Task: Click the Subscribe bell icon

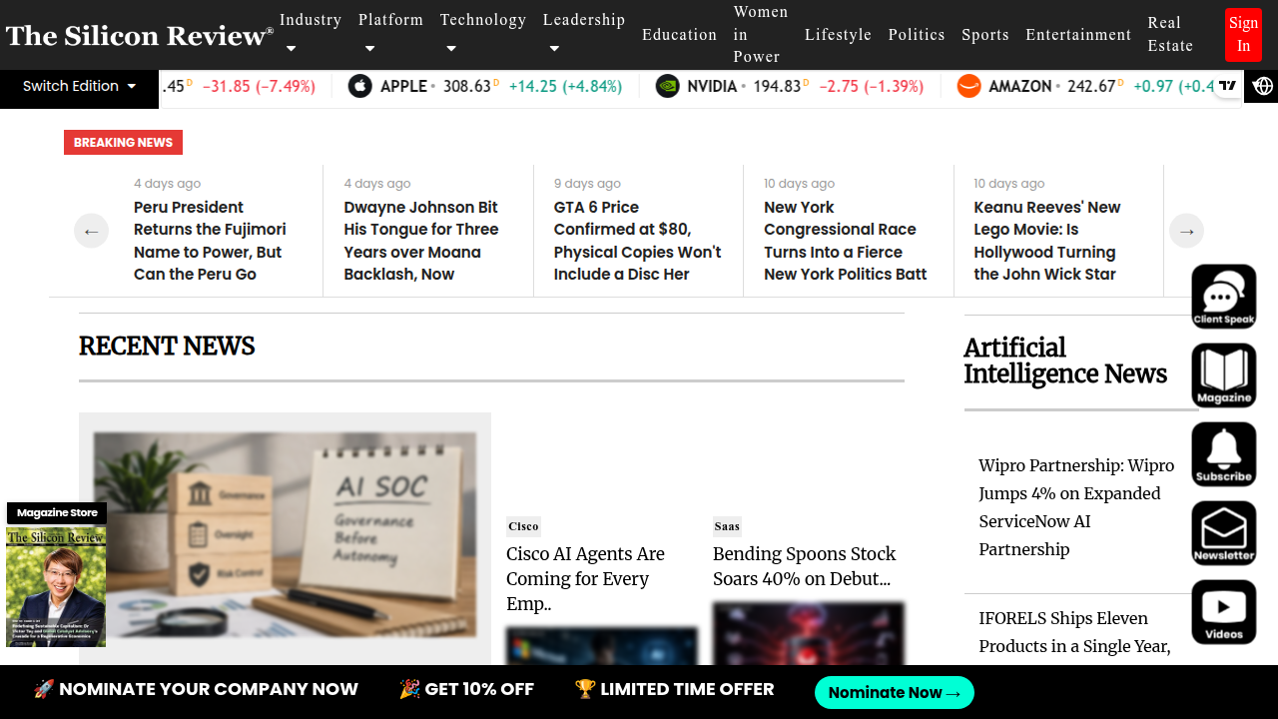Action: [1224, 454]
